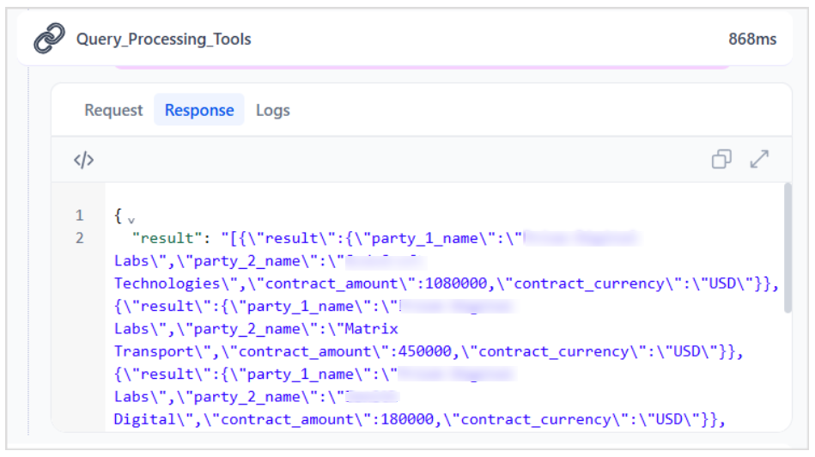Viewport: 815px width, 457px height.
Task: Select the Response tab
Action: (x=199, y=110)
